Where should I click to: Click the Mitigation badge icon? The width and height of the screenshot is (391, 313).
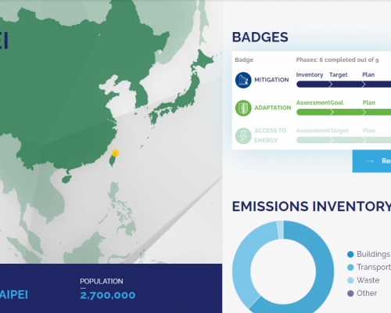243,80
